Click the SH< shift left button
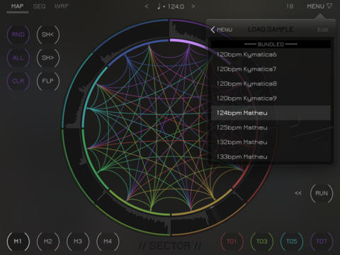This screenshot has height=255, width=340. 48,35
